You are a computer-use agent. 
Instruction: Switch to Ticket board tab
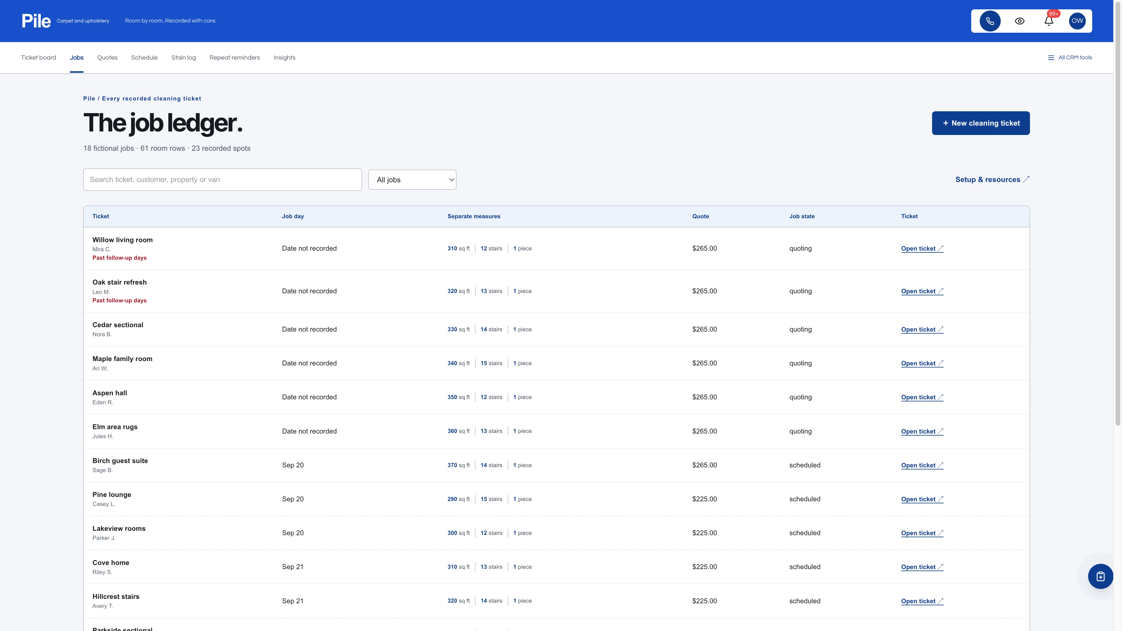[x=38, y=58]
